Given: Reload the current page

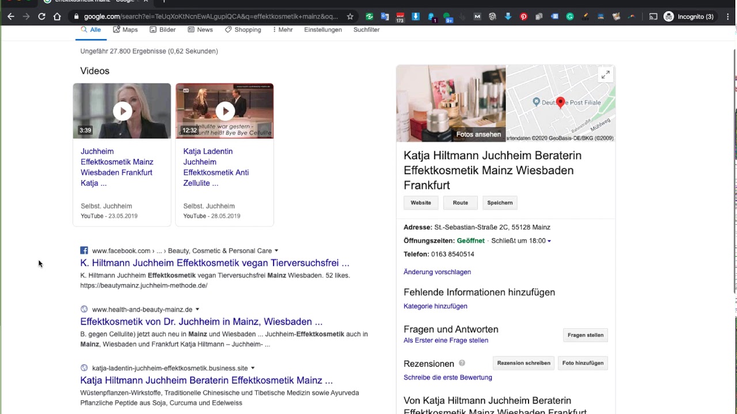Looking at the screenshot, I should (41, 17).
